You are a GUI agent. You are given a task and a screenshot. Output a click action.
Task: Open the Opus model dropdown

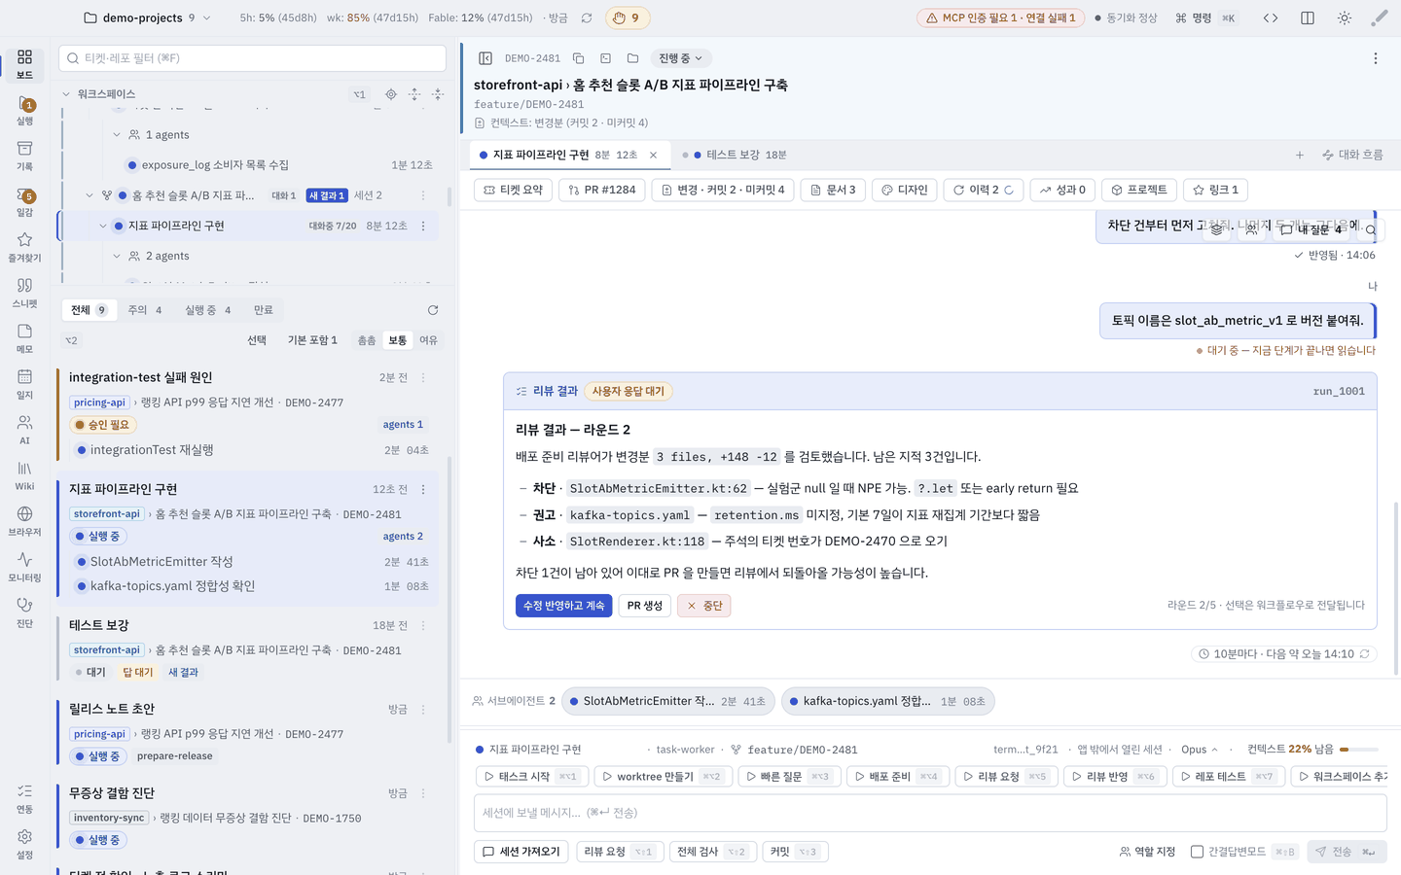[1200, 750]
